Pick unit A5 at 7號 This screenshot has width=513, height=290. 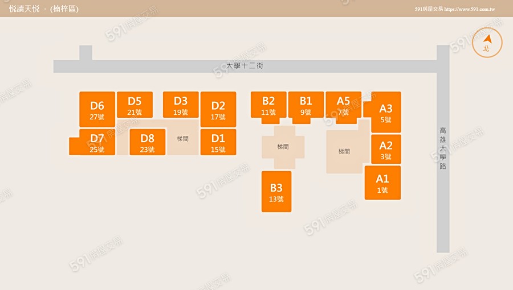point(343,105)
